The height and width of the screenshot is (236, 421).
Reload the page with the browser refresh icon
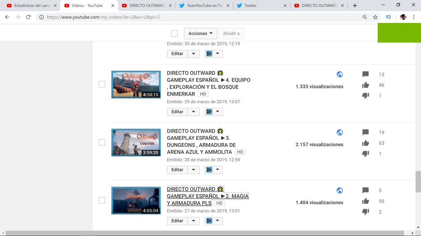click(28, 17)
